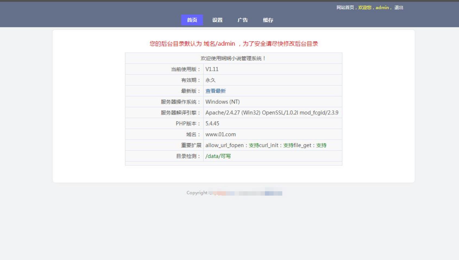
Task: Click the 欢迎您 greeting in header
Action: click(365, 8)
